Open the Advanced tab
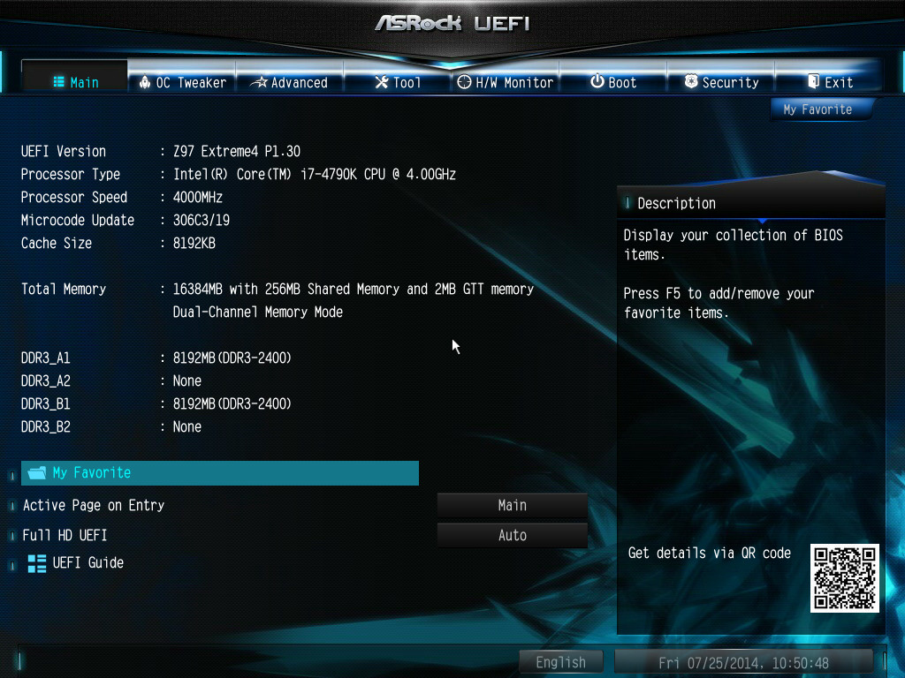 coord(290,79)
